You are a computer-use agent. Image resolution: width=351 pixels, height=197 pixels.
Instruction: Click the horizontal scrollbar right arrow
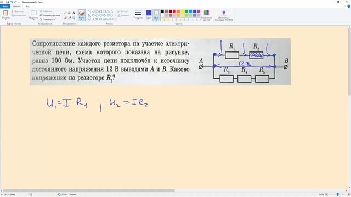346,190
